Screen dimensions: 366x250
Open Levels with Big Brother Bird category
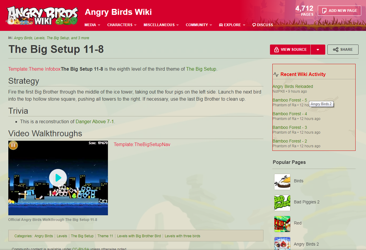click(x=139, y=236)
